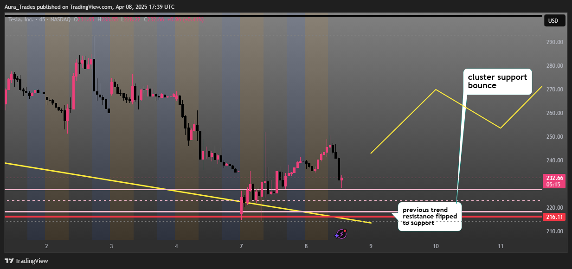Click the 270.00 price axis label
572x269 pixels.
554,90
